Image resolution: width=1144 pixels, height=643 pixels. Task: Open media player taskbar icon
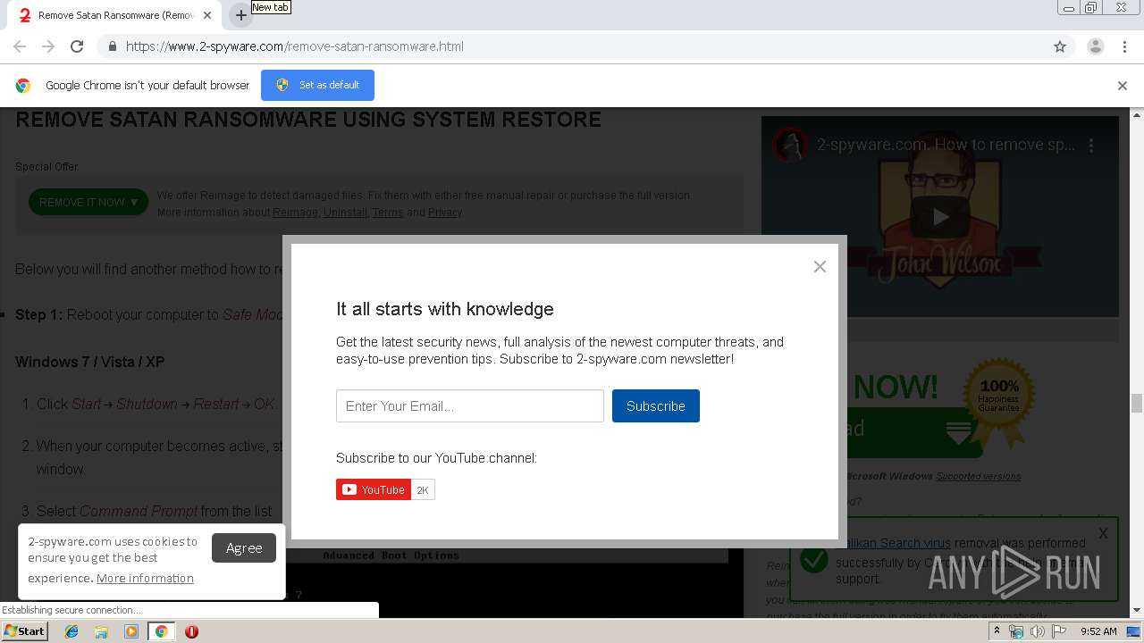131,631
